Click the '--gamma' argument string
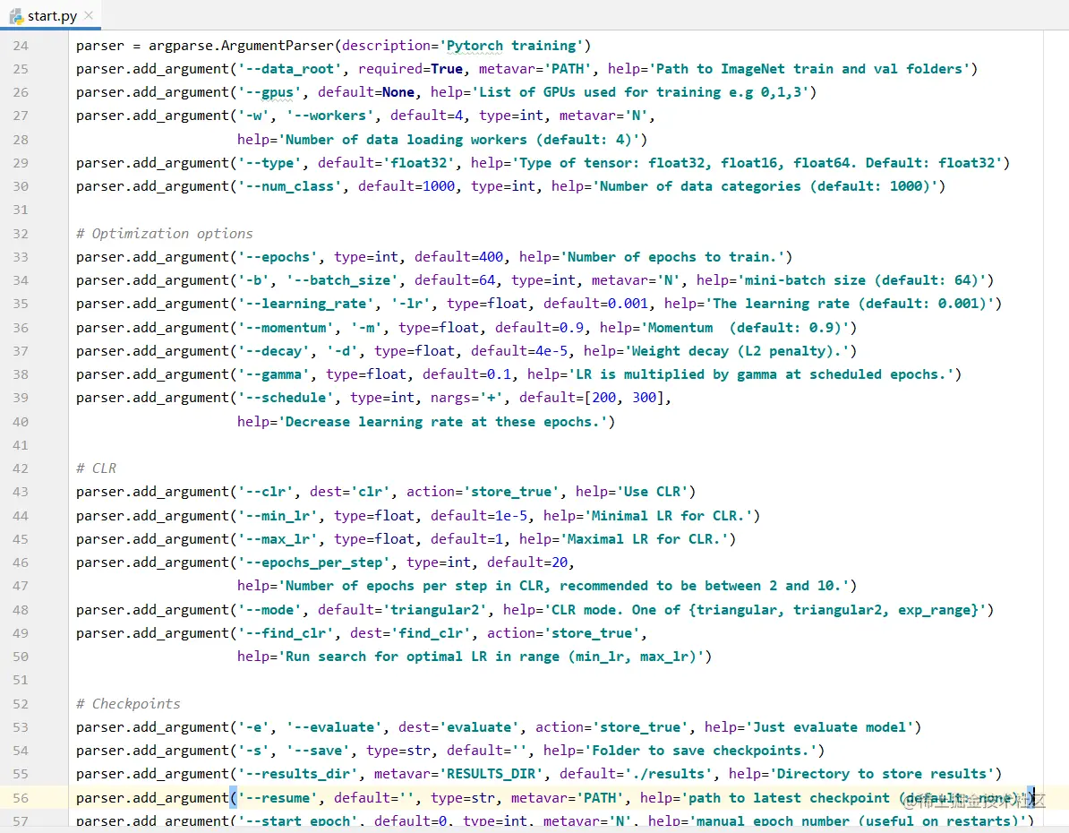This screenshot has width=1069, height=833. pyautogui.click(x=274, y=374)
